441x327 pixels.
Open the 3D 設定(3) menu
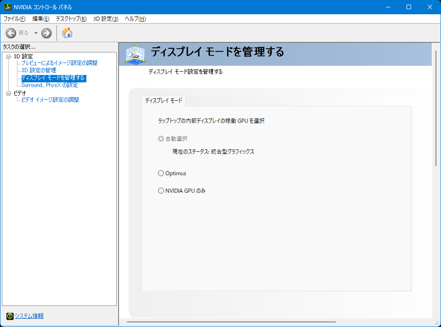(106, 19)
